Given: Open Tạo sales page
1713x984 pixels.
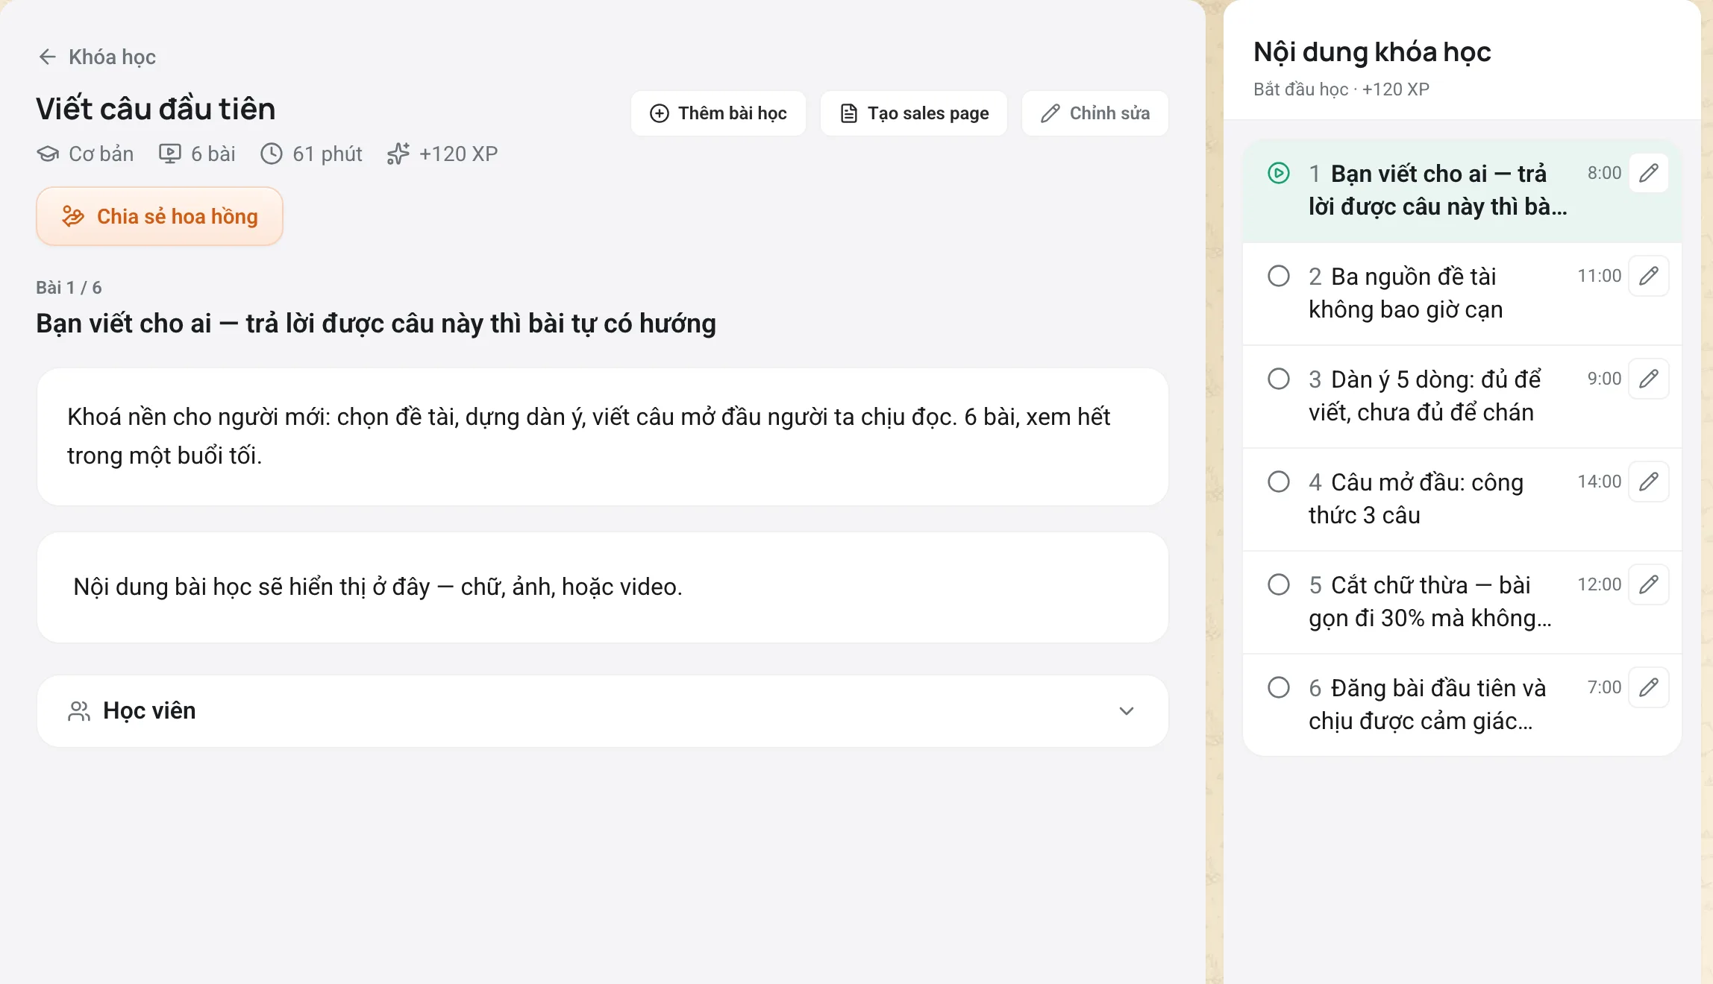Looking at the screenshot, I should 914,113.
